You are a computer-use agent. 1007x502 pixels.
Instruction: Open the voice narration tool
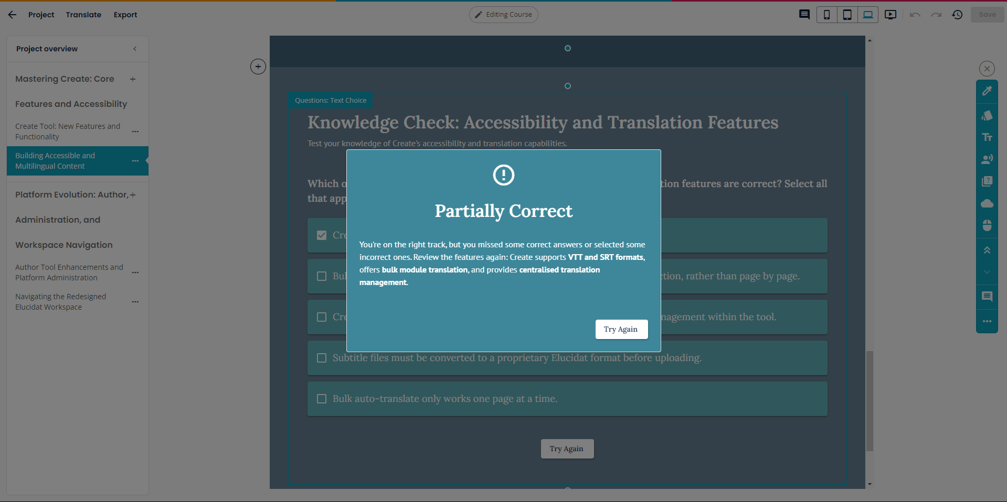(x=987, y=159)
